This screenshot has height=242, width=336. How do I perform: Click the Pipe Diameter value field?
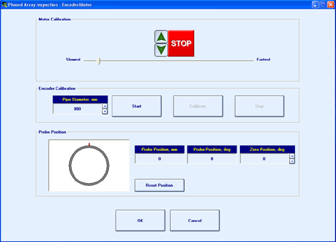tap(77, 109)
